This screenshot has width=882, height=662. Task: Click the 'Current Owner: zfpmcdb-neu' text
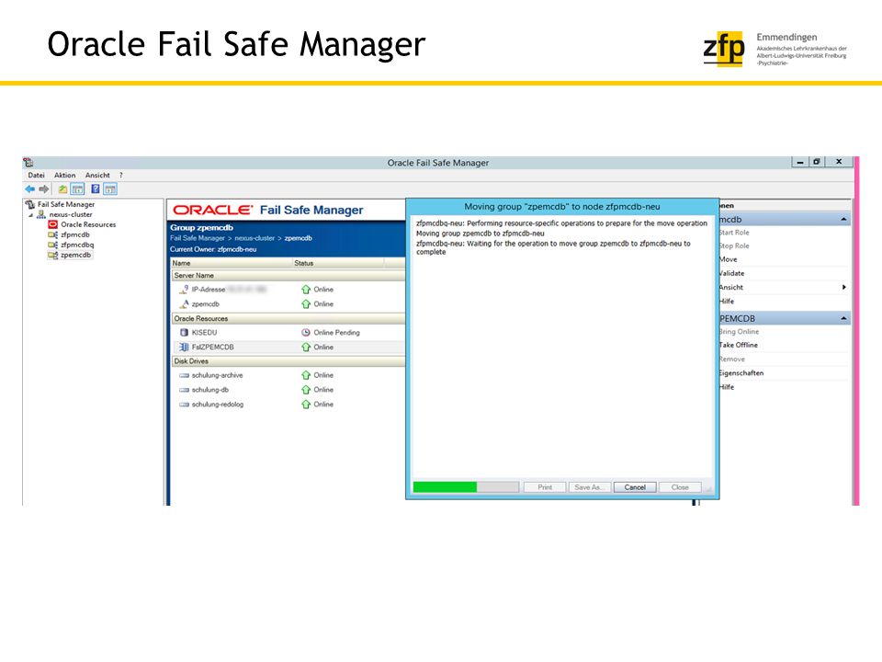[x=213, y=249]
